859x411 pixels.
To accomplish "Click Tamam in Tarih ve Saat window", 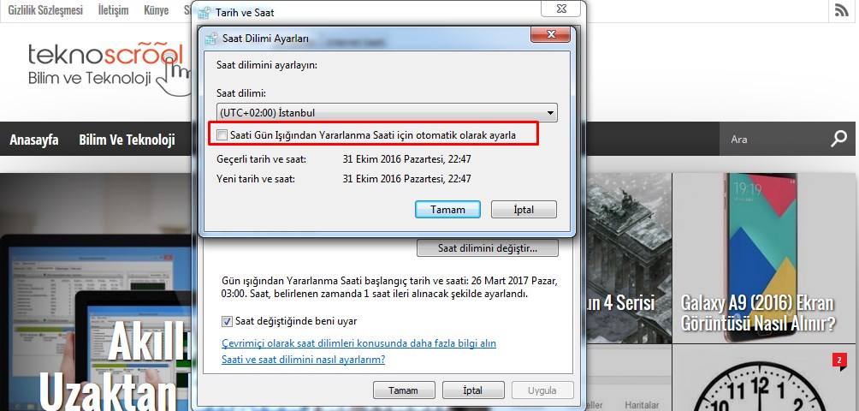I will [x=403, y=390].
